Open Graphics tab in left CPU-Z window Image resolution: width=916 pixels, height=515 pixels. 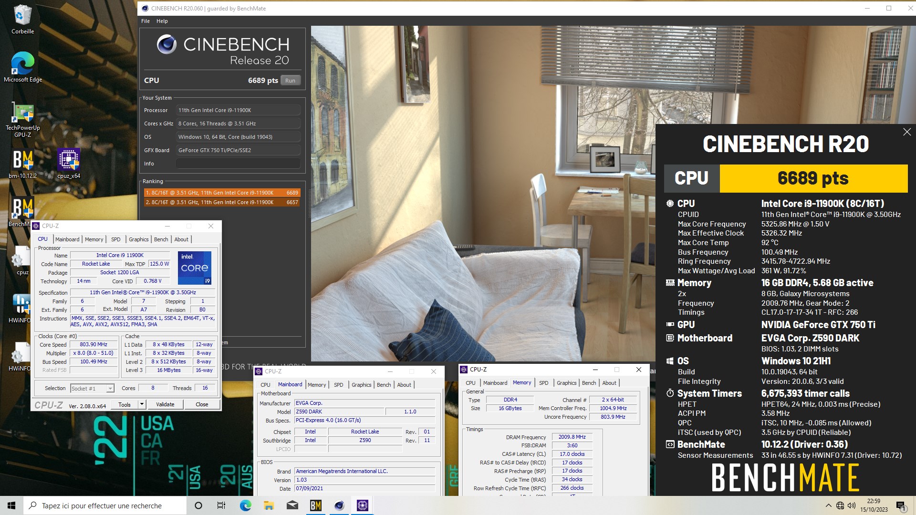click(x=139, y=239)
